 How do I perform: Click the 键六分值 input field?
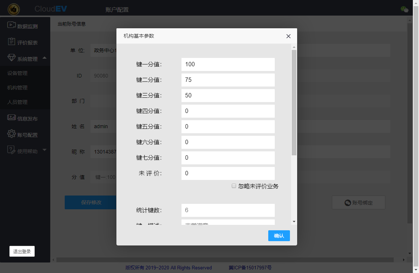[x=228, y=142]
